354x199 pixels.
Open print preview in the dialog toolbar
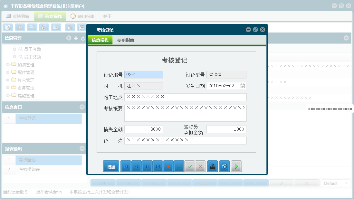224,166
